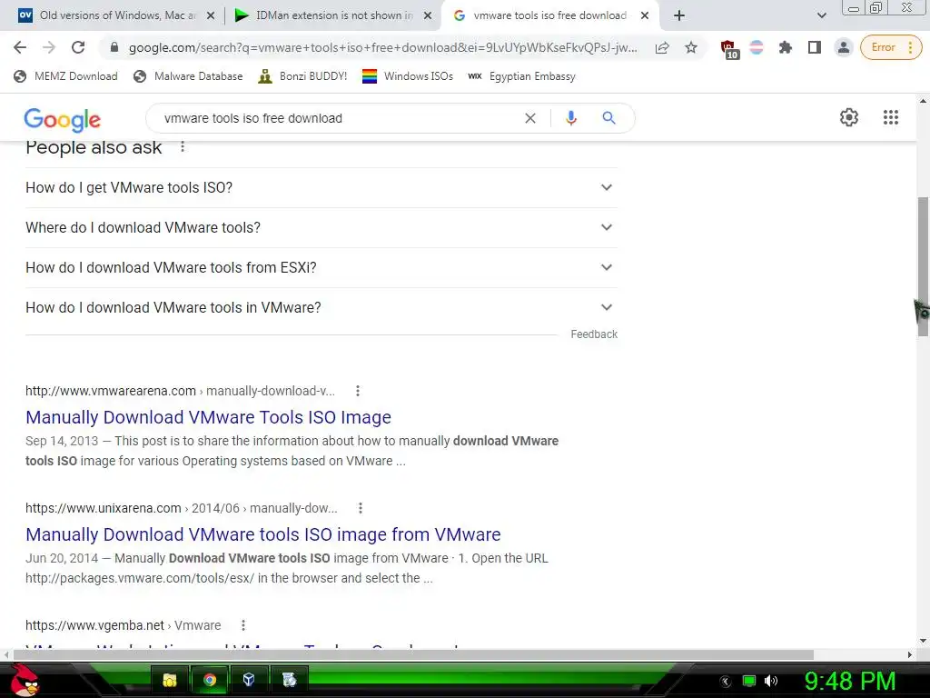Screen dimensions: 930x698
Task: Go back to the previous page
Action: tap(20, 47)
